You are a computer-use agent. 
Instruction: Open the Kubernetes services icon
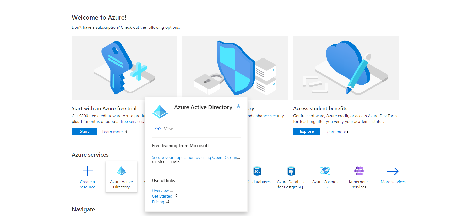pos(359,171)
